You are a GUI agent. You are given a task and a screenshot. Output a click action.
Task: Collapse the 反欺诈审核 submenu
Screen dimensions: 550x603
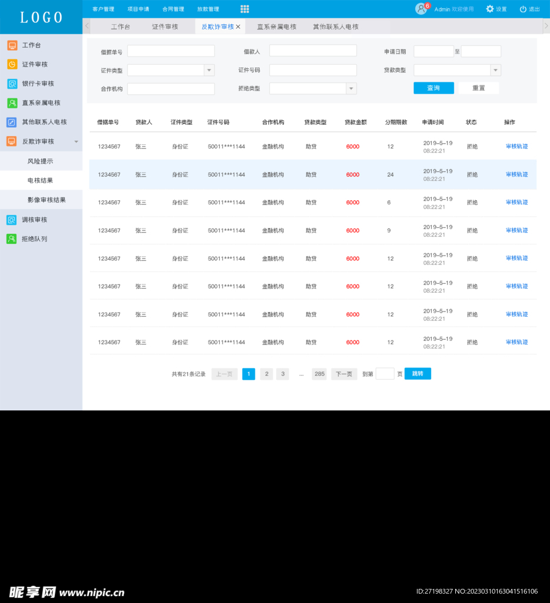click(76, 141)
